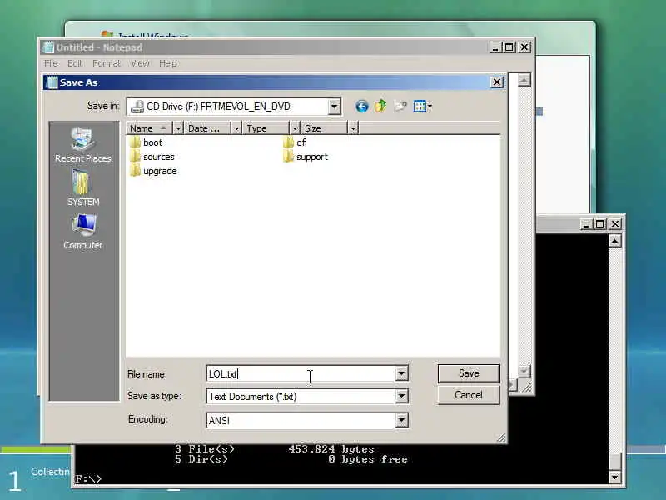
Task: Open Notepad's Edit menu
Action: (x=75, y=63)
